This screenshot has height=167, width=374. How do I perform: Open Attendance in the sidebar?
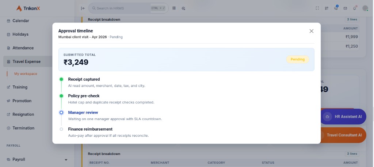pyautogui.click(x=23, y=48)
